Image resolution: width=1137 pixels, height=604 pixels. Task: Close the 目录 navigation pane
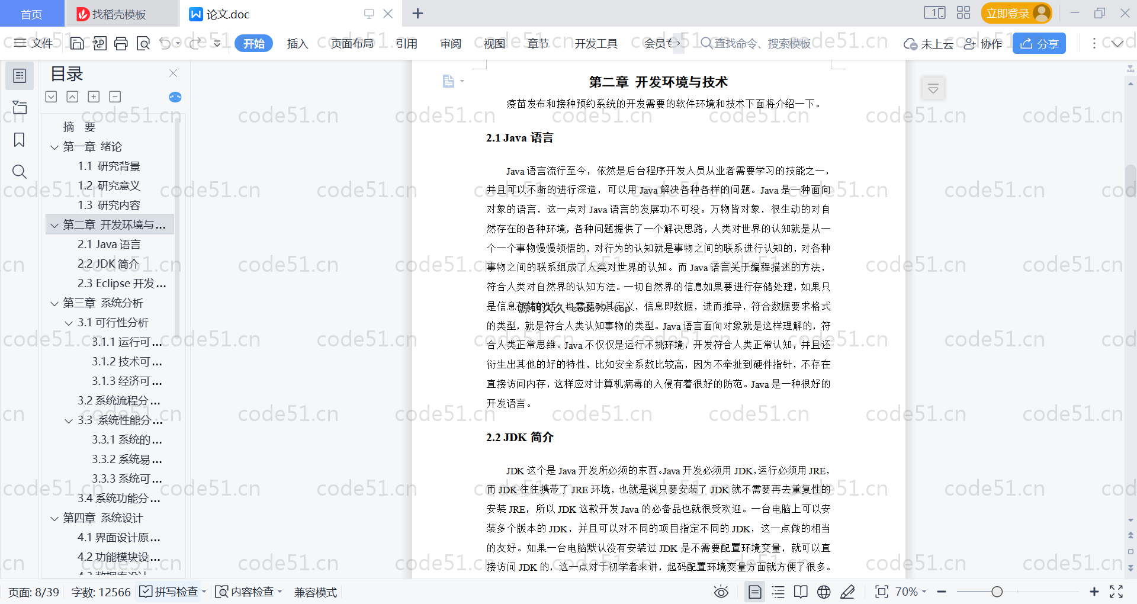(174, 73)
